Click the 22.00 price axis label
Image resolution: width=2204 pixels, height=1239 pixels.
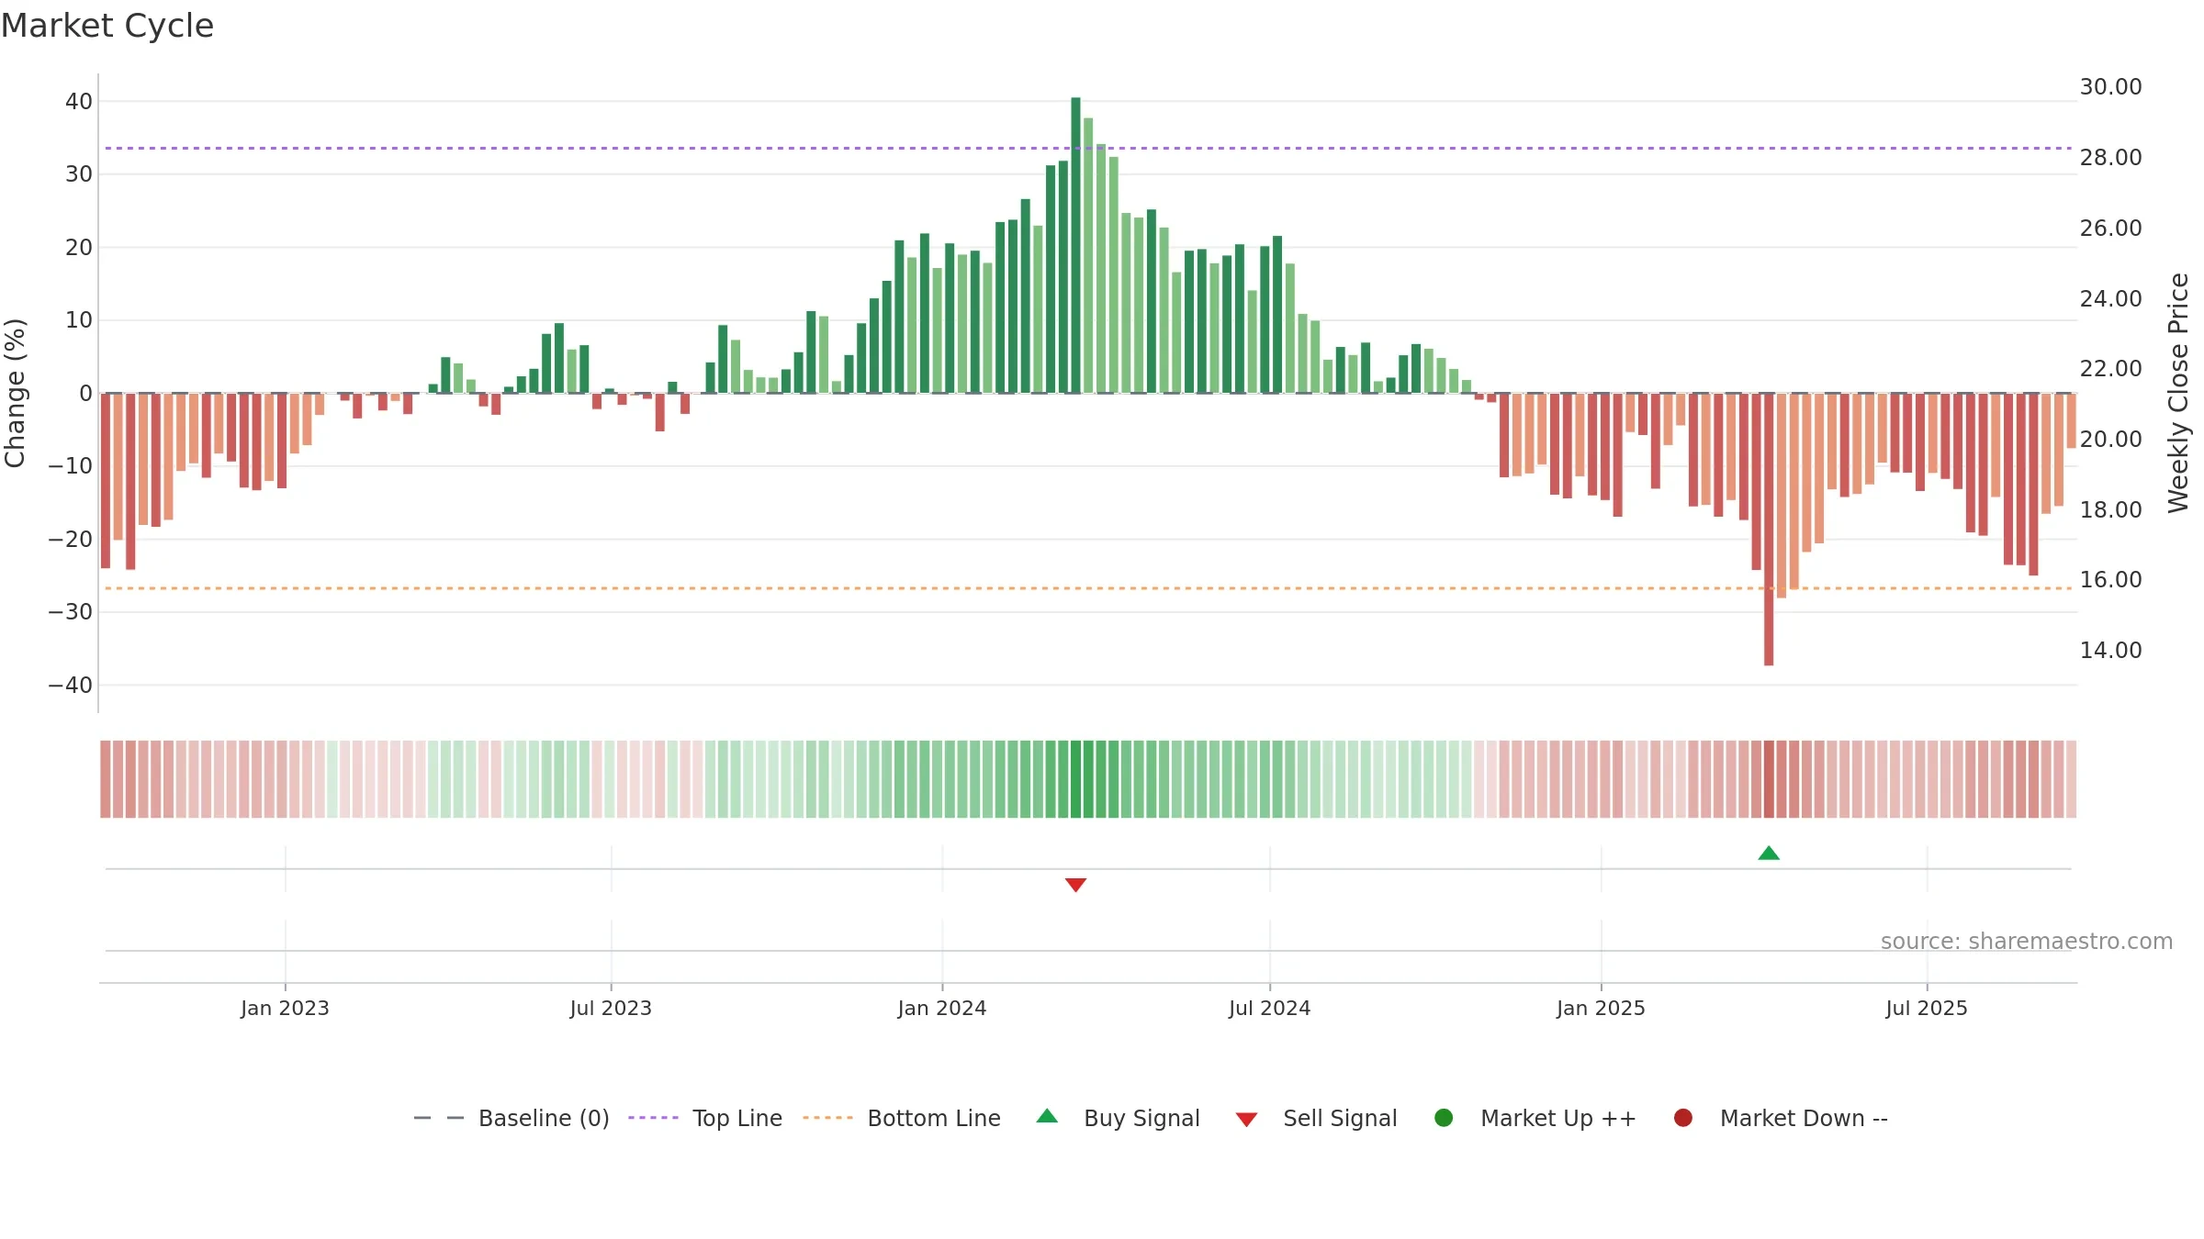pyautogui.click(x=2110, y=369)
